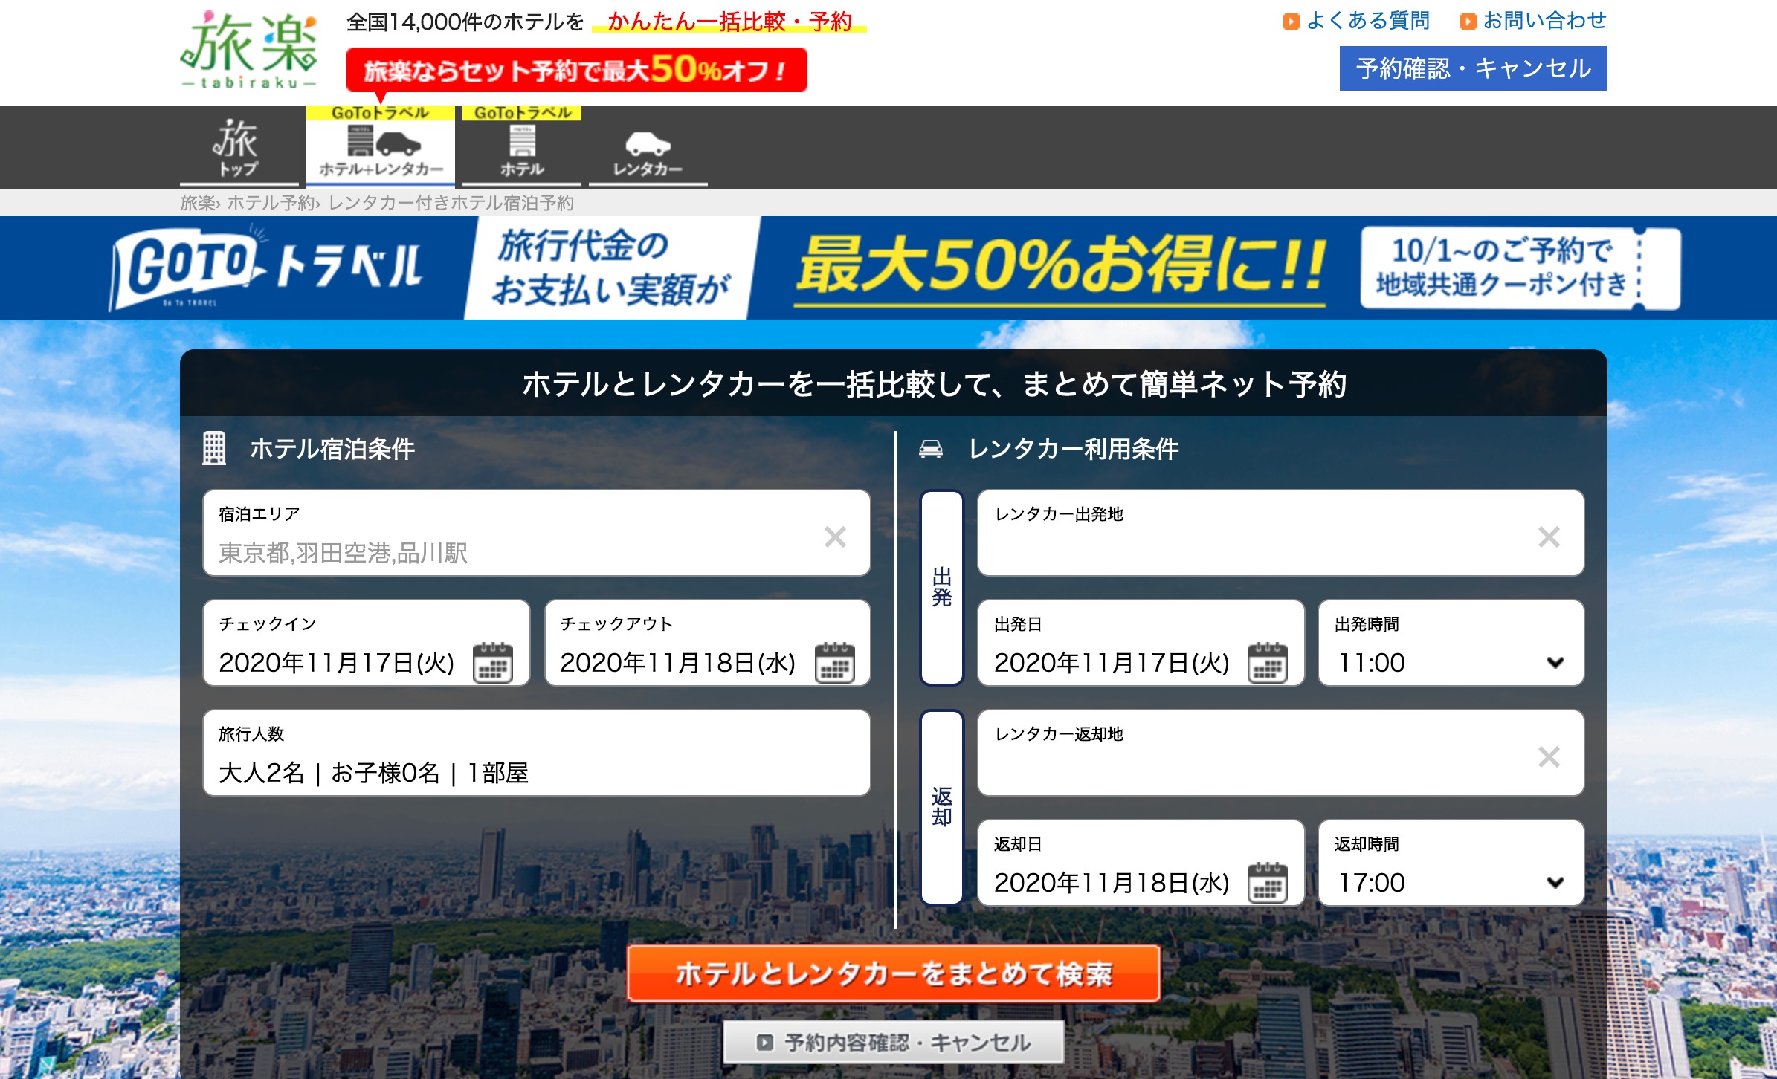Screen dimensions: 1777x1079
Task: Open the check-in calendar icon
Action: [493, 662]
